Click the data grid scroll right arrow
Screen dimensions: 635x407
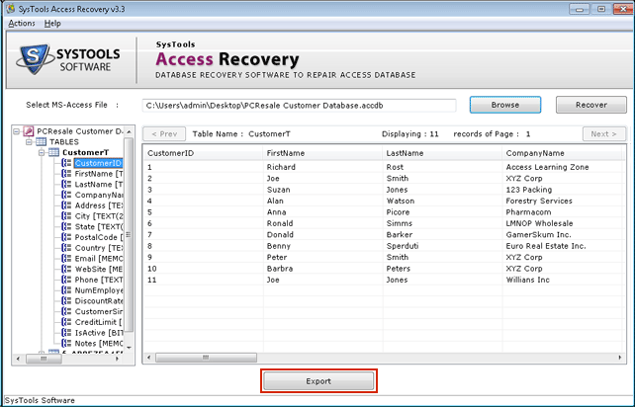click(x=619, y=358)
